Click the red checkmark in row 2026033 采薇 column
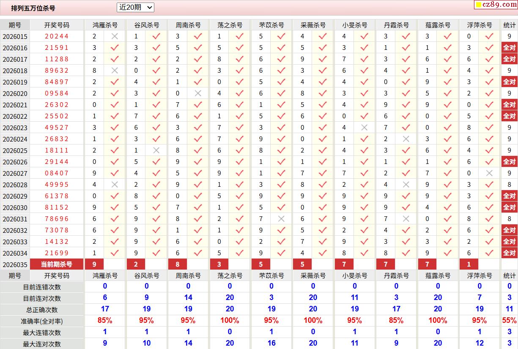Screen dimensions: 518x349 [323, 242]
